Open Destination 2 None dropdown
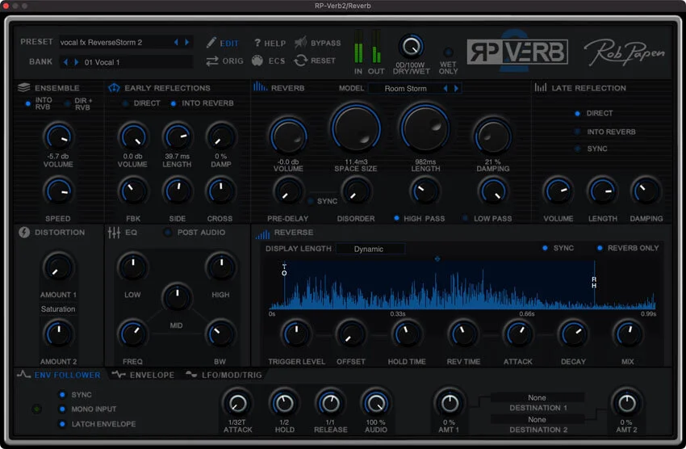This screenshot has width=686, height=449. tap(537, 419)
